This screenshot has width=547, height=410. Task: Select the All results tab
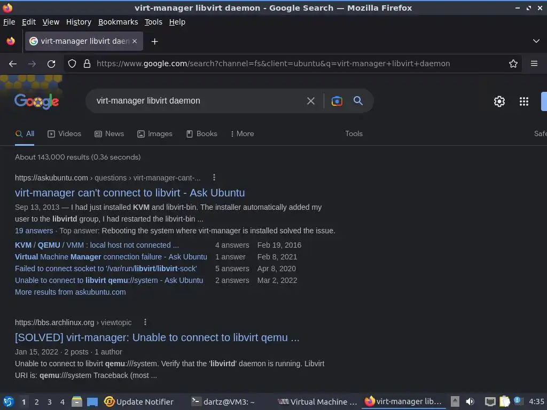click(25, 134)
